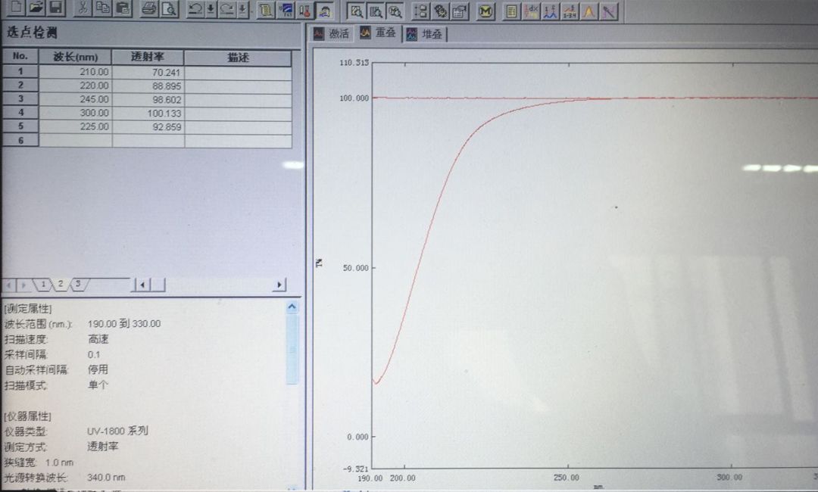The image size is (818, 492).
Task: Select sheet tab 3 below the table
Action: 77,285
